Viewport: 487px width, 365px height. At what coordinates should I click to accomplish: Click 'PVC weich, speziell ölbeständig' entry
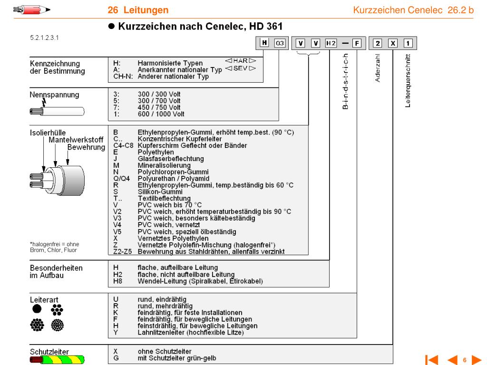tap(186, 232)
